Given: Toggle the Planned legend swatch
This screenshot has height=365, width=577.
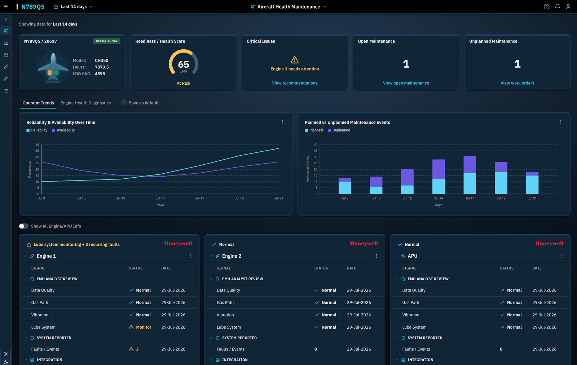Looking at the screenshot, I should 306,130.
